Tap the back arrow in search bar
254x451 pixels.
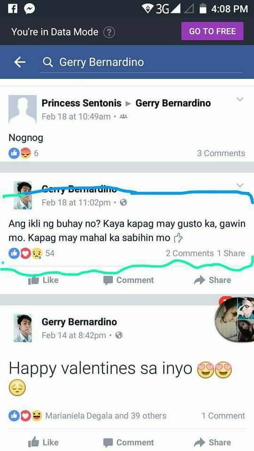click(20, 62)
